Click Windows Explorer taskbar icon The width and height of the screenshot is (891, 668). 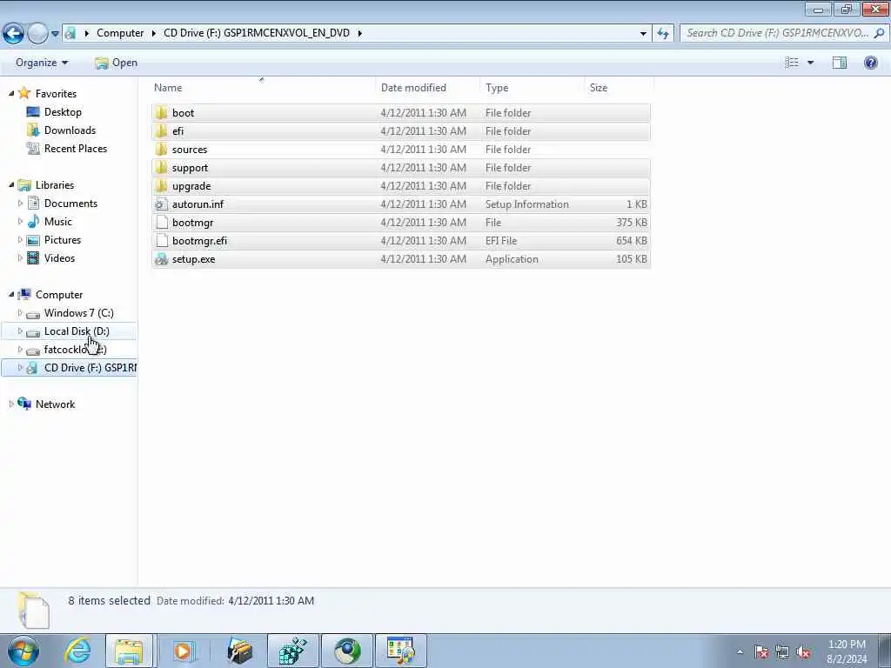pos(129,651)
